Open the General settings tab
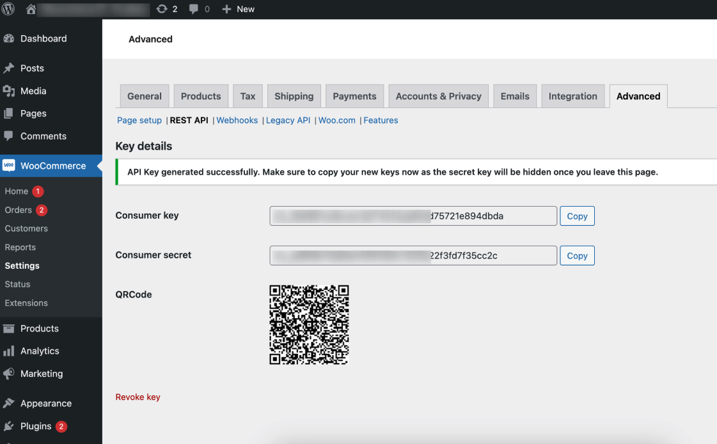Viewport: 717px width, 444px height. tap(145, 96)
